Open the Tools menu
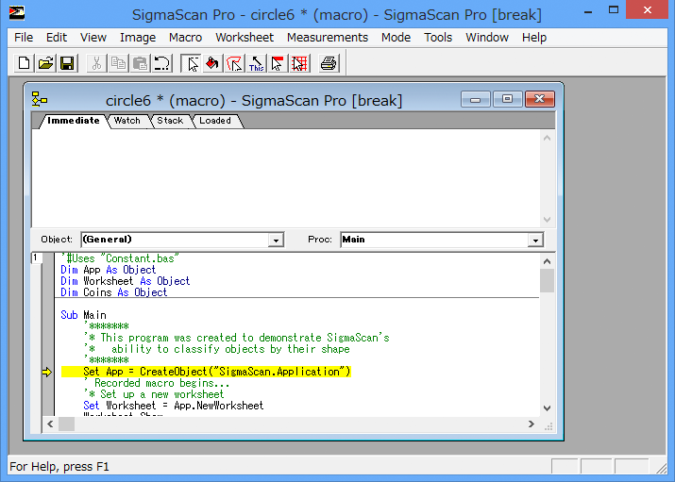This screenshot has width=675, height=482. click(438, 38)
